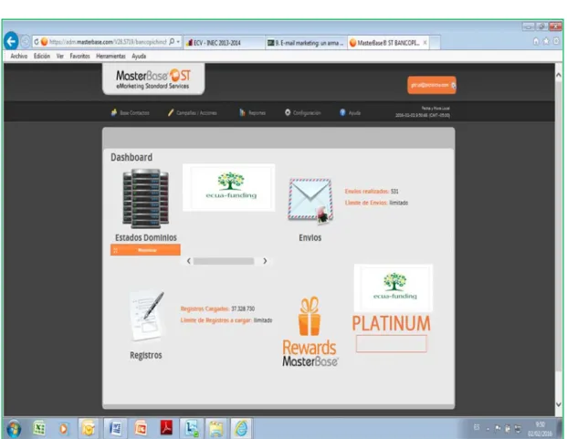The height and width of the screenshot is (439, 567).
Task: Open Windows Media Player from the taskbar
Action: tap(63, 429)
